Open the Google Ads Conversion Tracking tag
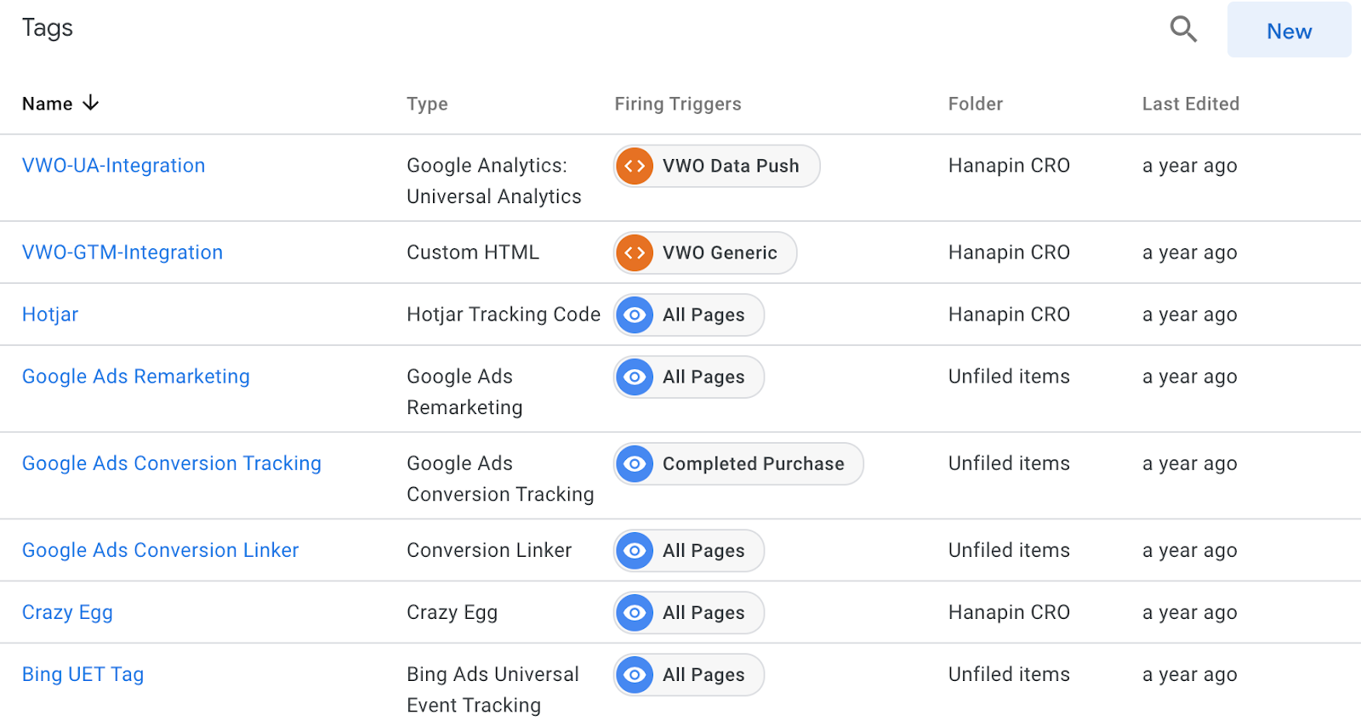This screenshot has width=1361, height=726. tap(172, 463)
